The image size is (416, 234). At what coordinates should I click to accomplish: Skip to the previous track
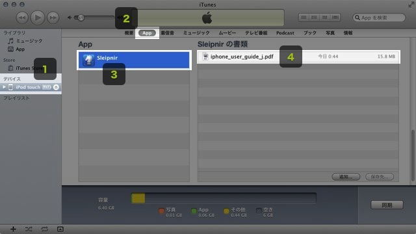coord(22,18)
